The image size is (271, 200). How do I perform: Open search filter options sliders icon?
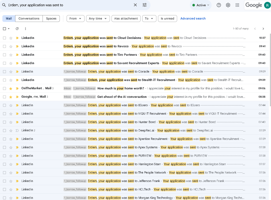144,5
